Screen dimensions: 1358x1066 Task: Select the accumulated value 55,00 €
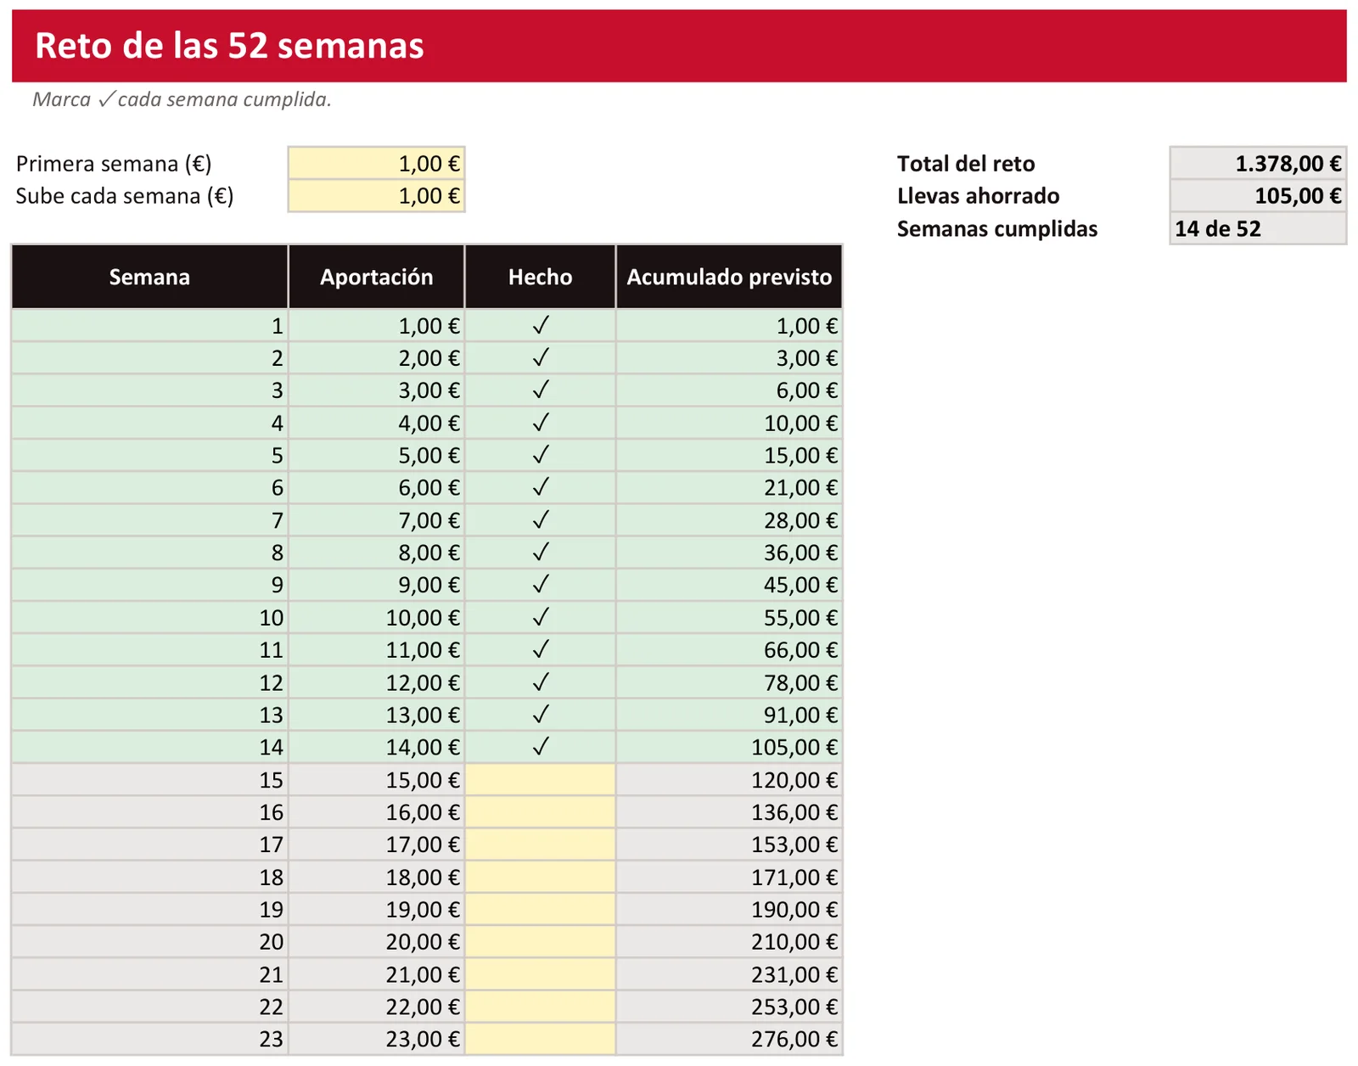tap(729, 618)
